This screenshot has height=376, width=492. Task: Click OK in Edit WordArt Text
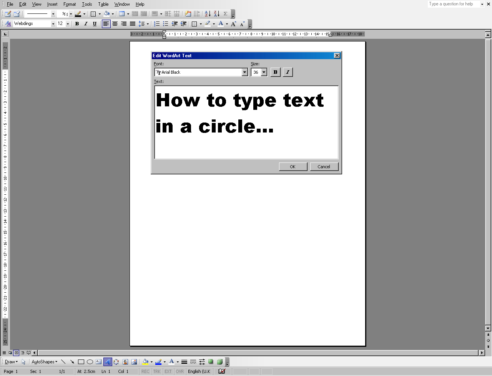pyautogui.click(x=293, y=167)
